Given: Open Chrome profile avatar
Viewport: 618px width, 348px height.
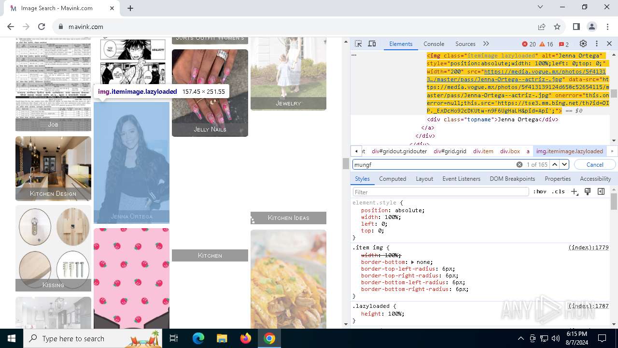Looking at the screenshot, I should pos(592,27).
